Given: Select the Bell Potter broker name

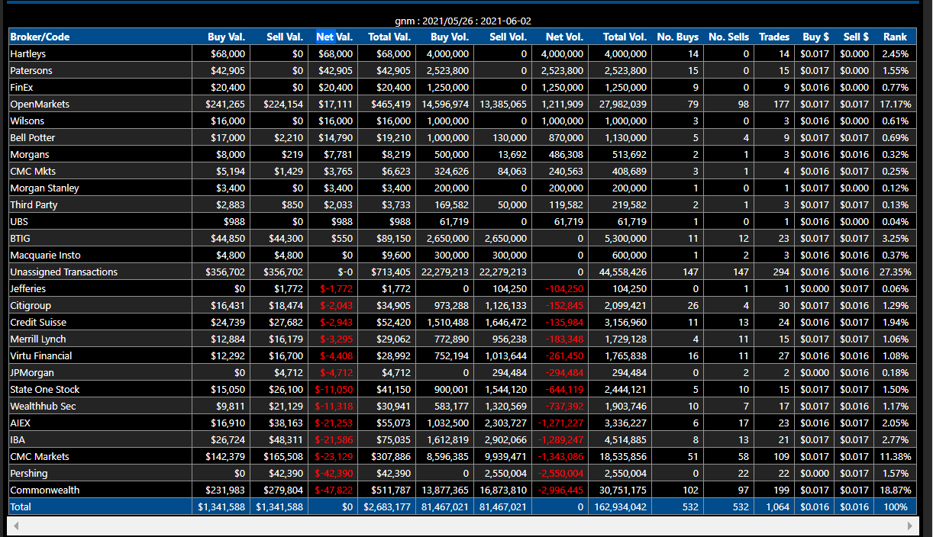Looking at the screenshot, I should tap(33, 137).
